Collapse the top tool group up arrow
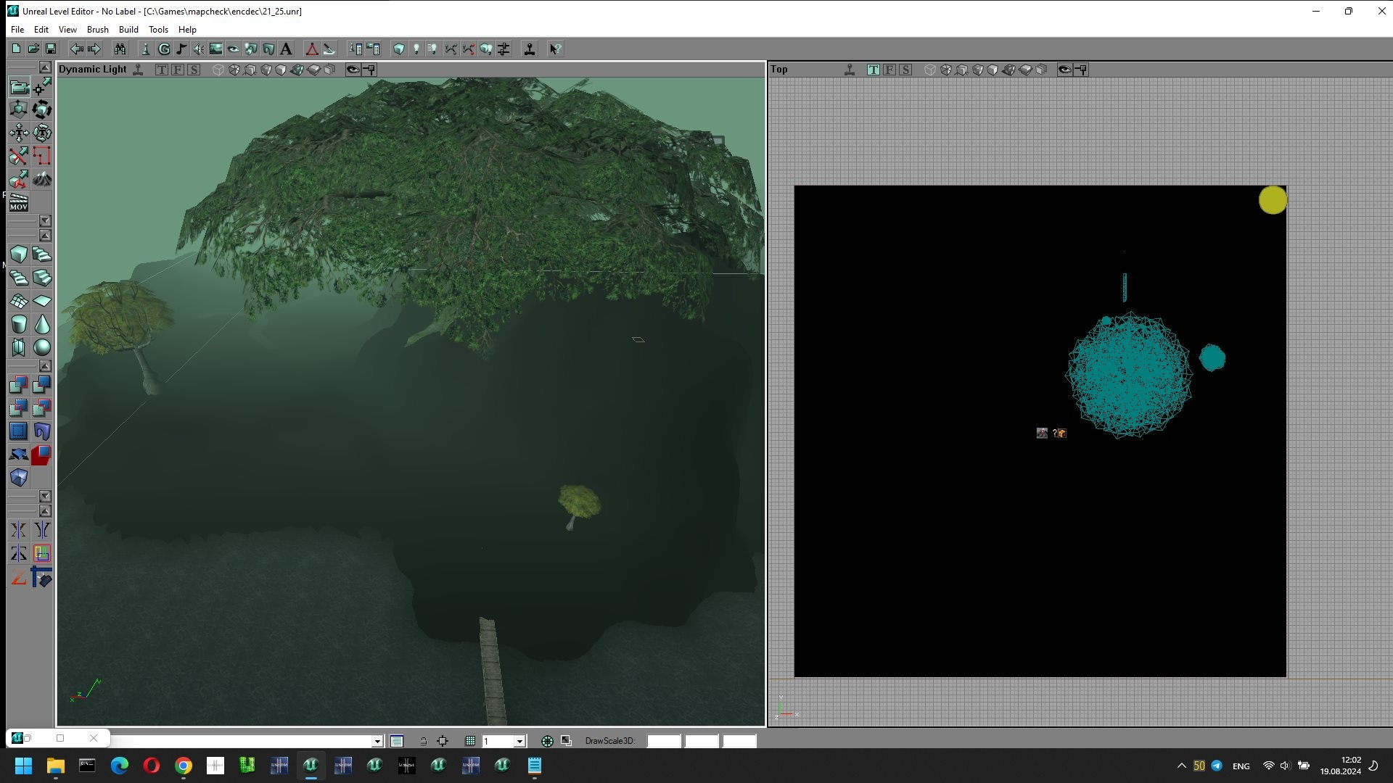This screenshot has height=783, width=1393. point(45,67)
